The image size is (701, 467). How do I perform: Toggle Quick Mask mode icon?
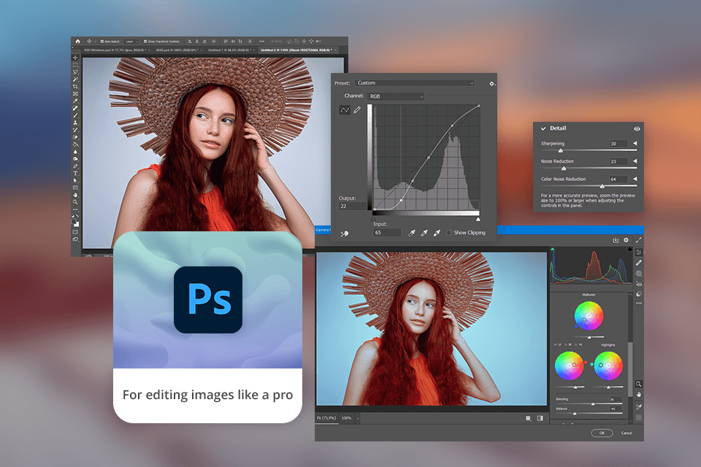click(x=75, y=232)
